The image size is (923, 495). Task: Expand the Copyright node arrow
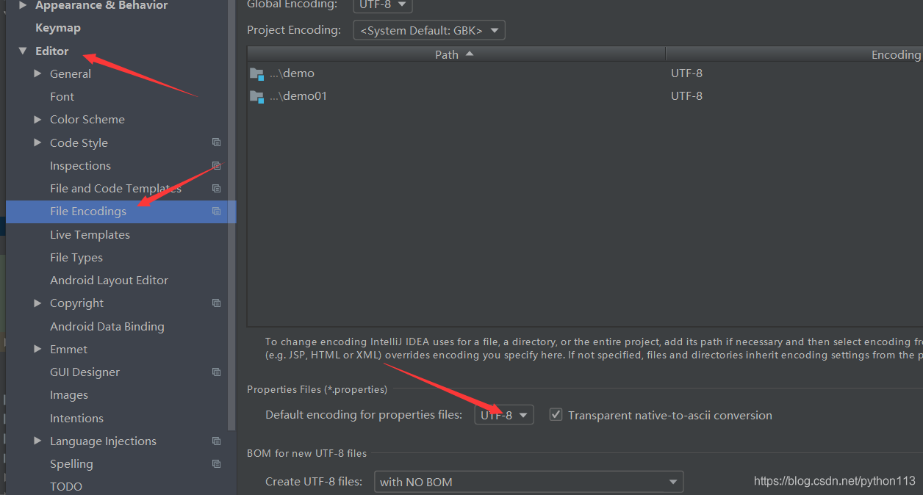pyautogui.click(x=37, y=303)
